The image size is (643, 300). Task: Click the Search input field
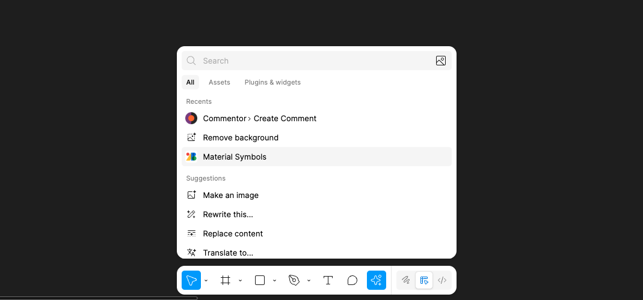[x=316, y=61]
